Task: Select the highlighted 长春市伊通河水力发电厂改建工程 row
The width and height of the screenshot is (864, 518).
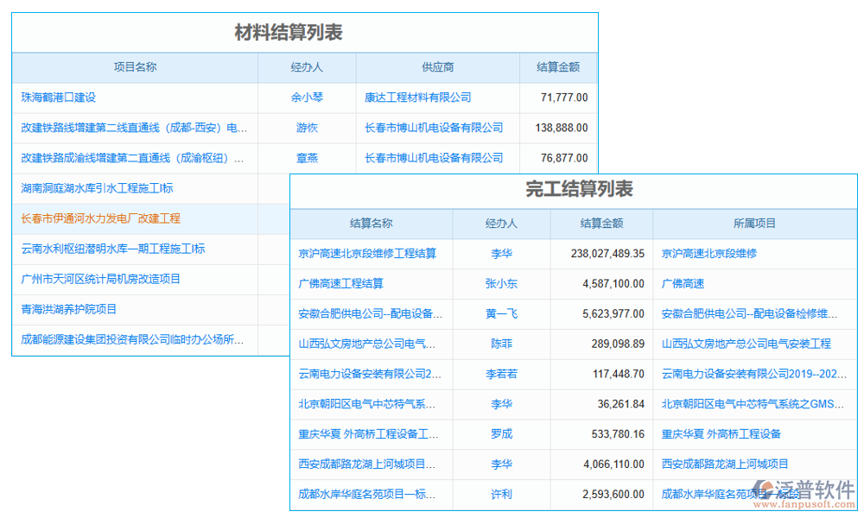Action: click(100, 218)
